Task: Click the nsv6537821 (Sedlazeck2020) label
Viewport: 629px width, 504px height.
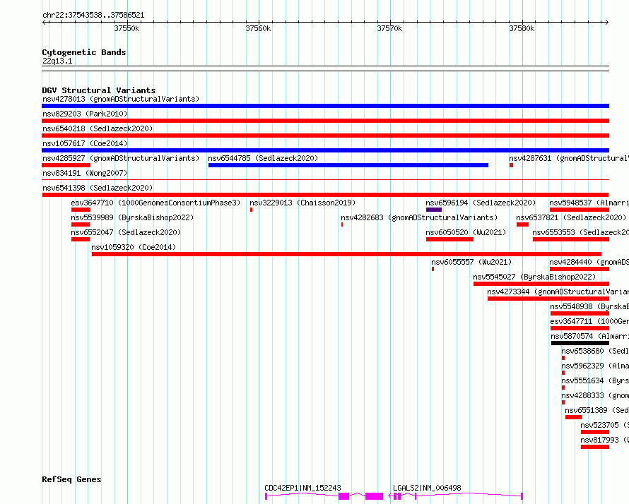Action: point(571,217)
